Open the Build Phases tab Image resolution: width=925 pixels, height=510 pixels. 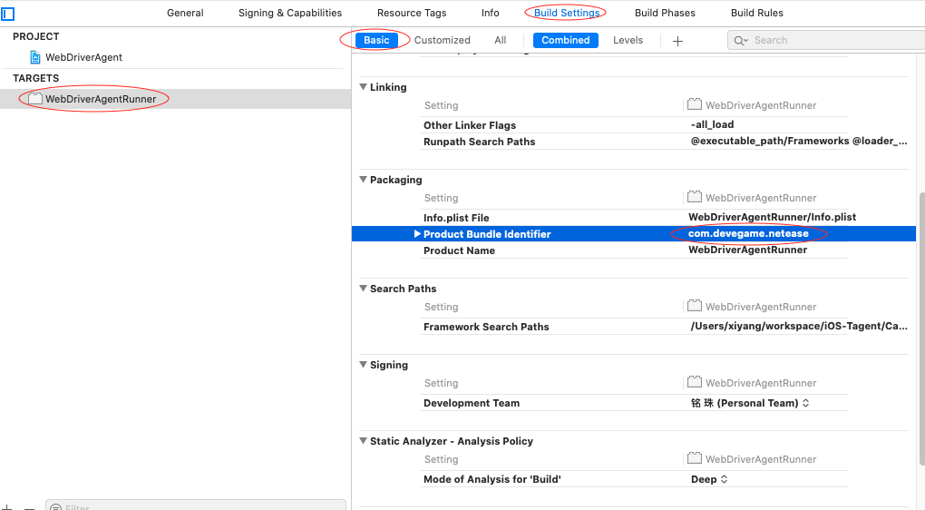click(x=665, y=13)
